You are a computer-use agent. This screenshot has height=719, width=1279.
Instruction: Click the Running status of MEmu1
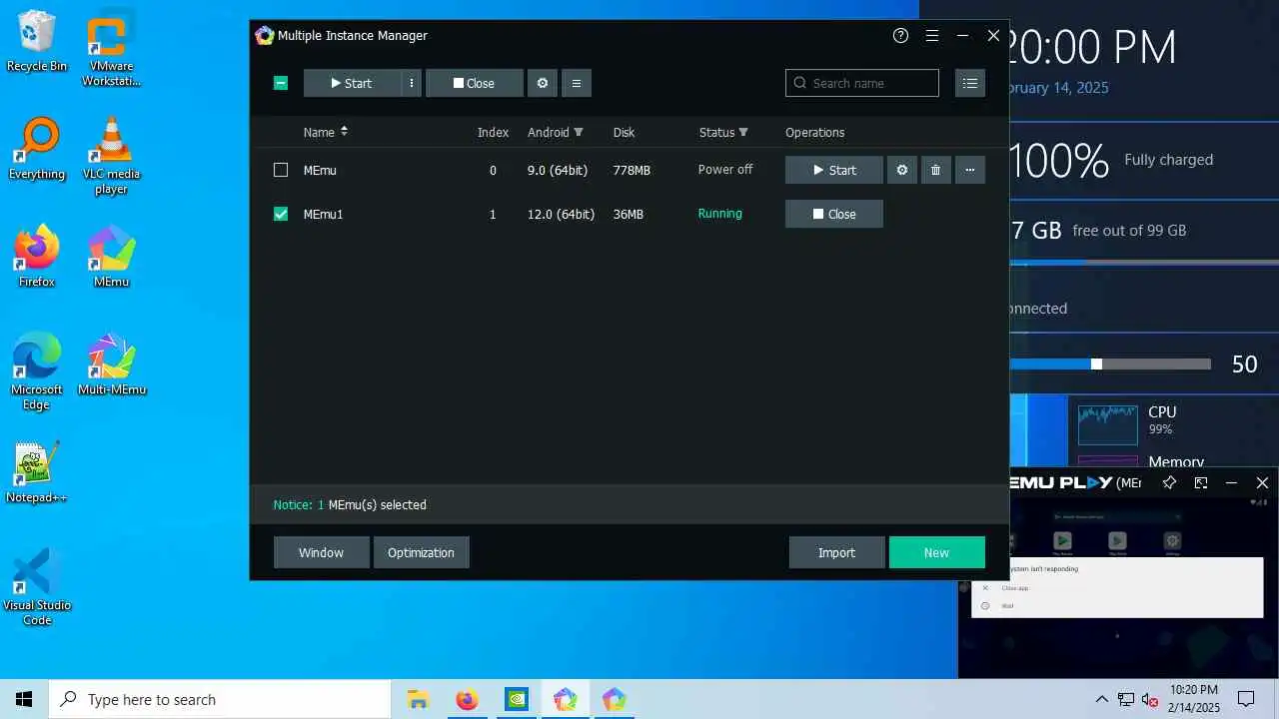tap(719, 213)
